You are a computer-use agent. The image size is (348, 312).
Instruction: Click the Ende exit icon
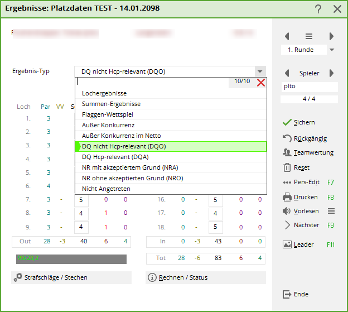pyautogui.click(x=287, y=294)
